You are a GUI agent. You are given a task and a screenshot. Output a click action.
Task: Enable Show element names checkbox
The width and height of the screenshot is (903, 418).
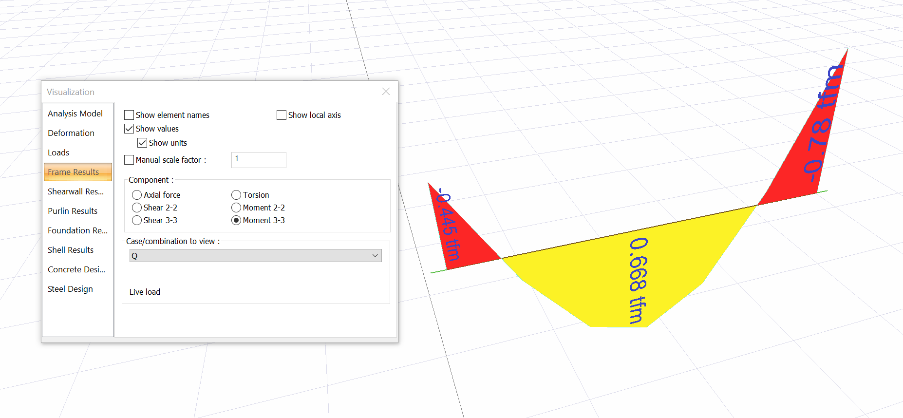point(129,115)
